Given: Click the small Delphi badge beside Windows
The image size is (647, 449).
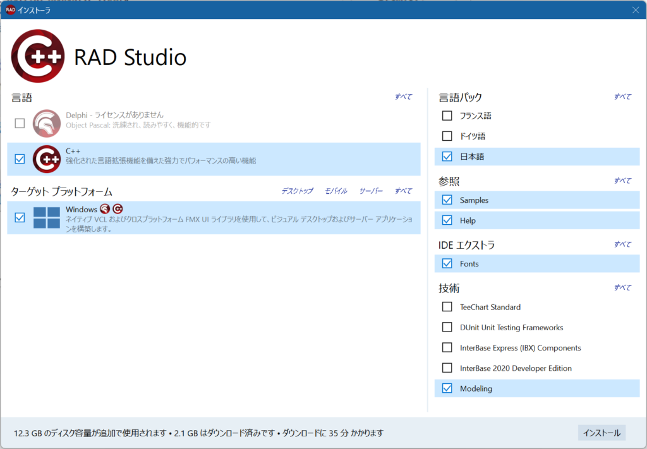Looking at the screenshot, I should pyautogui.click(x=105, y=209).
